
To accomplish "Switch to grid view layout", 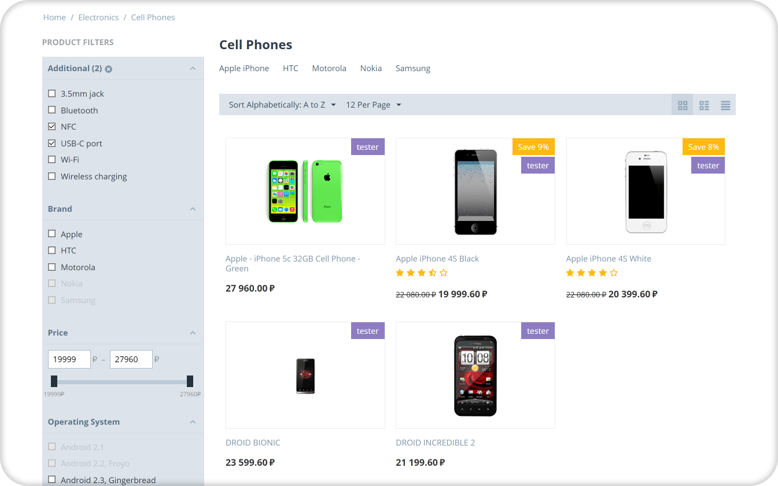I will [x=683, y=105].
